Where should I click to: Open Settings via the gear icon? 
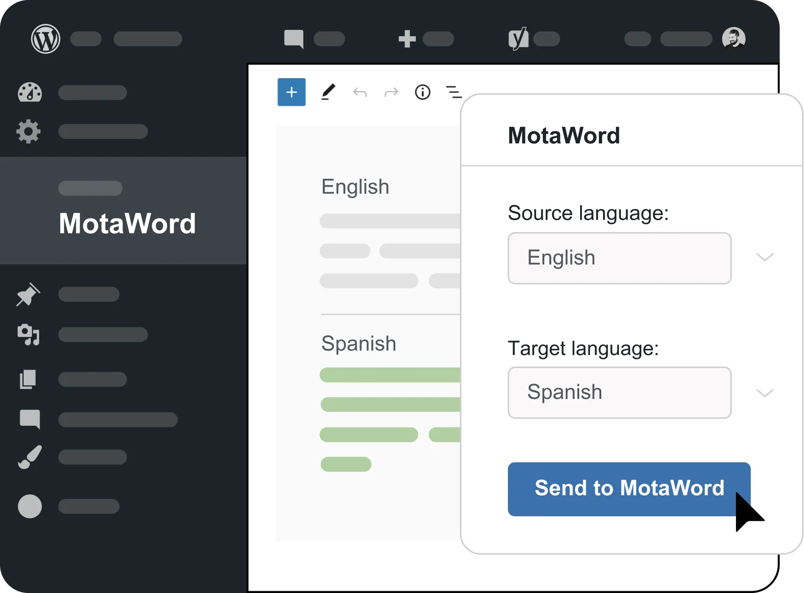tap(29, 132)
